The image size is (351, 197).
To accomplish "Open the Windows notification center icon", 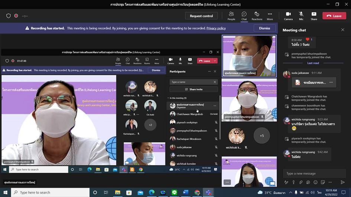I will pyautogui.click(x=344, y=193).
